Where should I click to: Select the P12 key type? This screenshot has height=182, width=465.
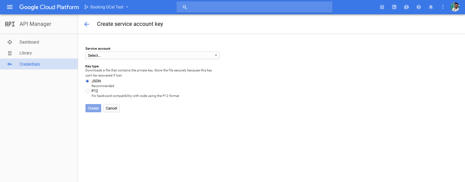(88, 91)
